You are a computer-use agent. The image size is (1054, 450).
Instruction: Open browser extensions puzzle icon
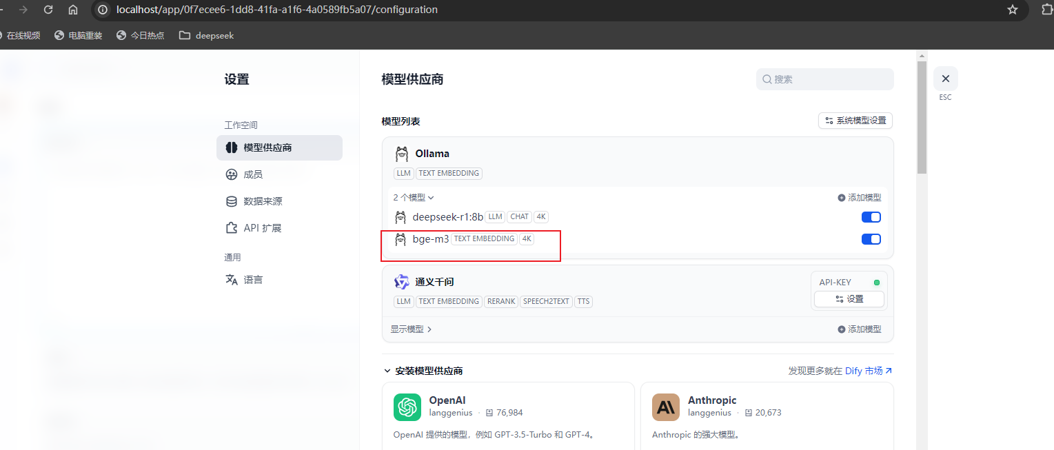pos(1046,10)
